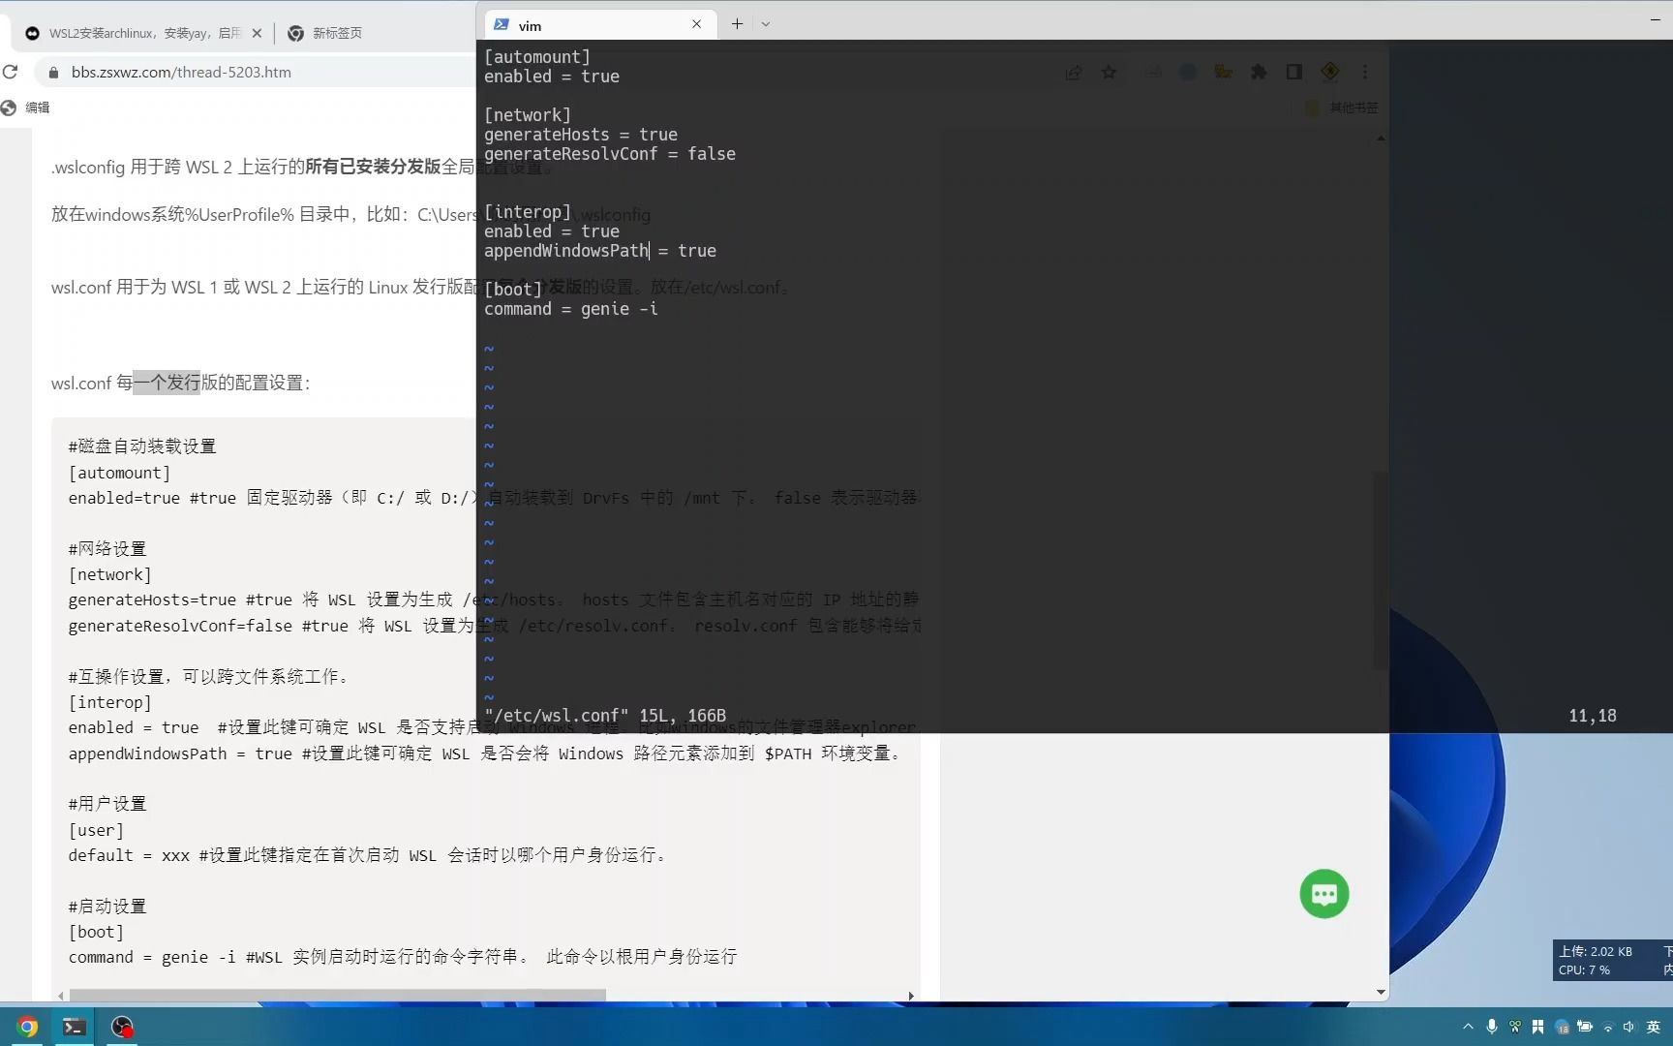1673x1046 pixels.
Task: Click the microphone tray icon
Action: [x=1492, y=1027]
